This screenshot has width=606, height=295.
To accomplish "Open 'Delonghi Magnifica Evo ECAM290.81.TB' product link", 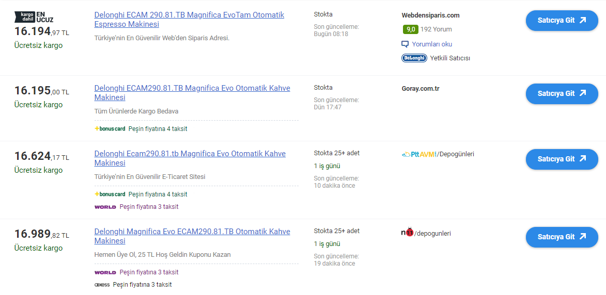I will 192,236.
